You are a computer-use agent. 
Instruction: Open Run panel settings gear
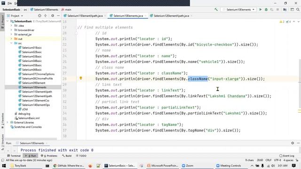click(293, 143)
